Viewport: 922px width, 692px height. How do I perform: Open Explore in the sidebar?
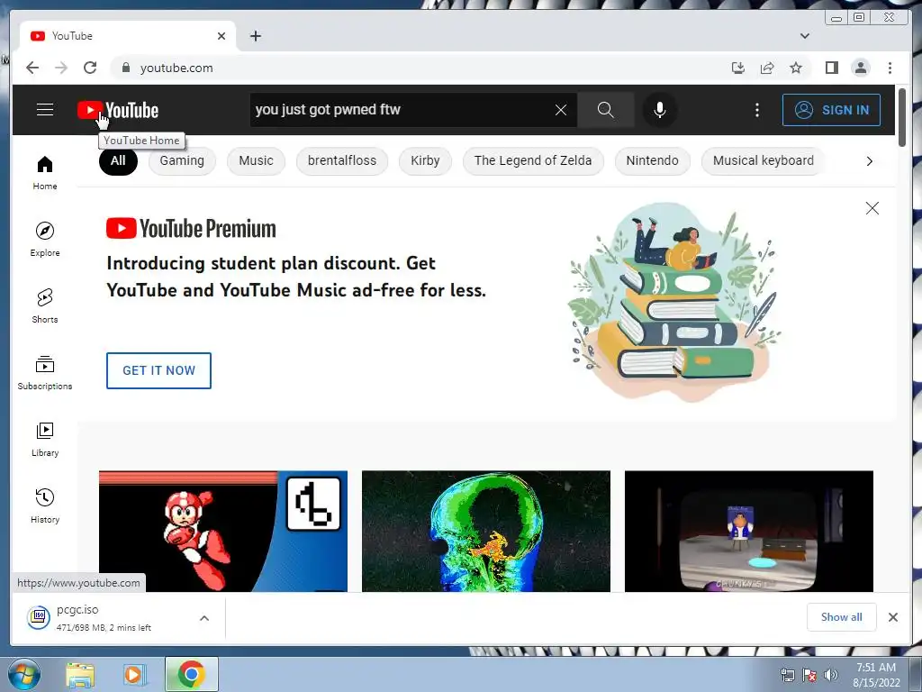click(x=45, y=239)
